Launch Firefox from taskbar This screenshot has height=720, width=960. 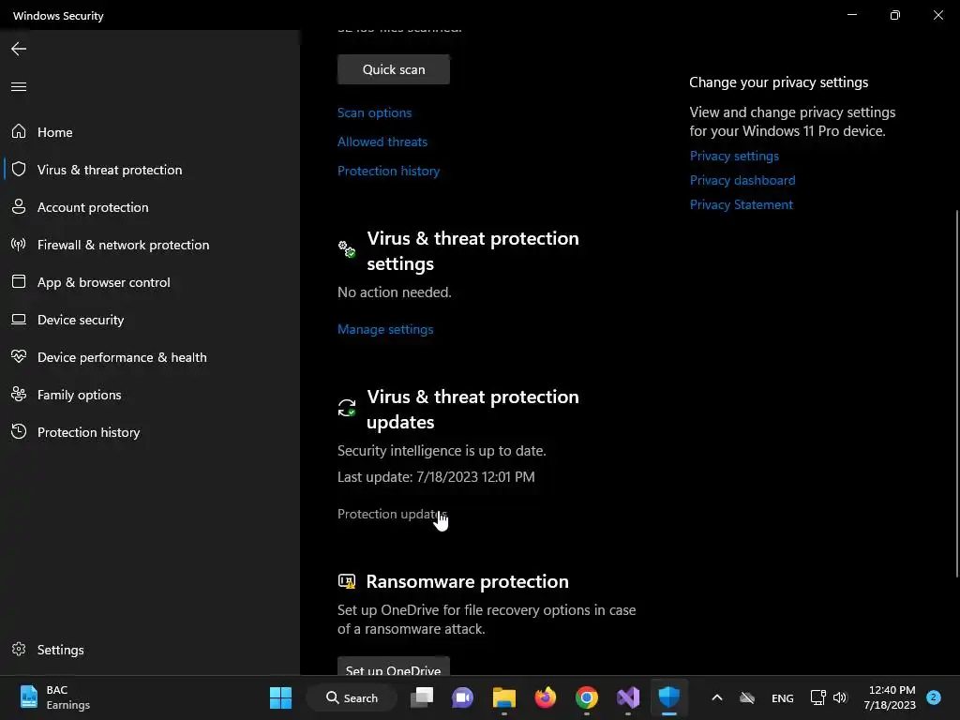point(546,697)
